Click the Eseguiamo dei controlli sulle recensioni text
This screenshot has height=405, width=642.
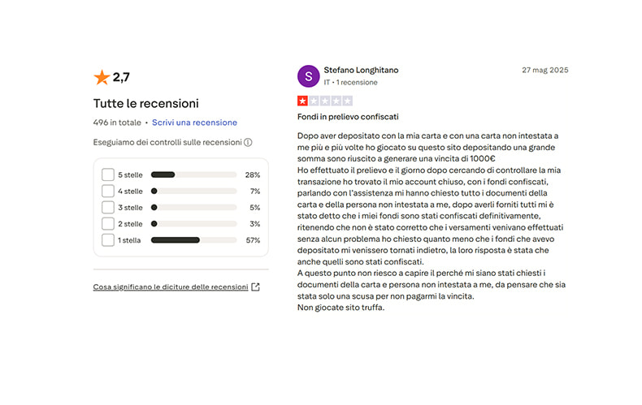click(167, 142)
